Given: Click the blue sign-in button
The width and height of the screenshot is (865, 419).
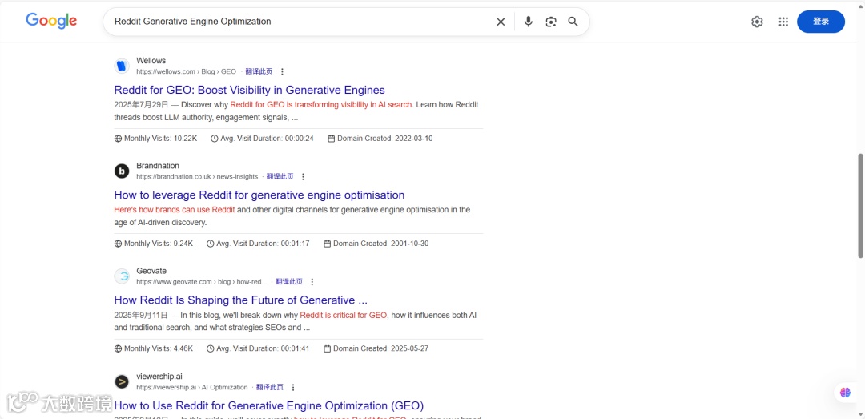Looking at the screenshot, I should pos(821,22).
